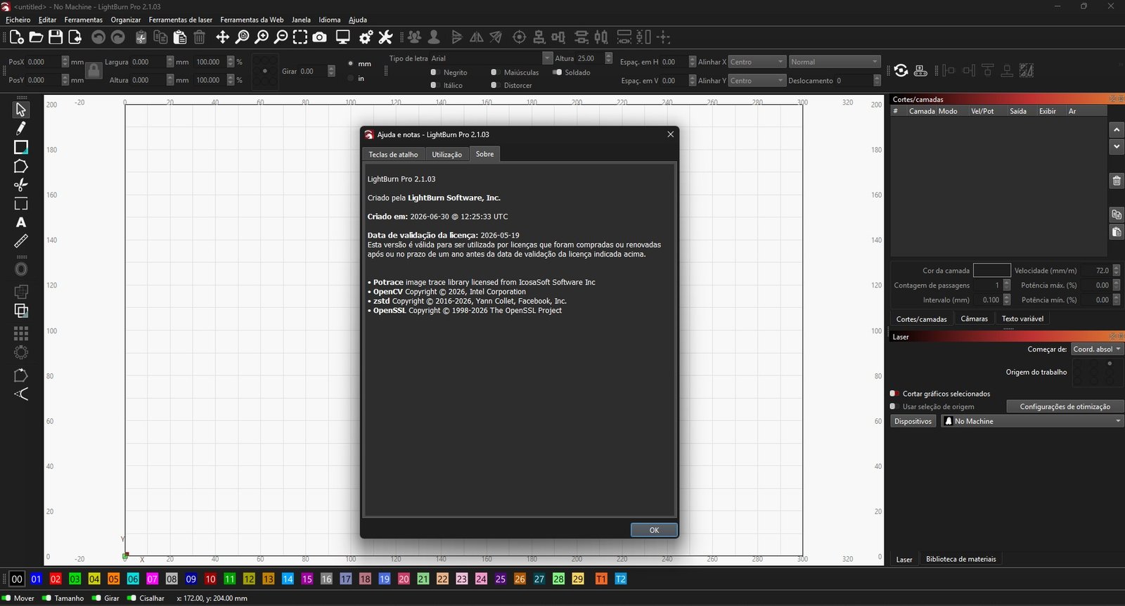Toggle the Maiúsculas uppercase switch
The height and width of the screenshot is (606, 1125).
click(x=494, y=72)
